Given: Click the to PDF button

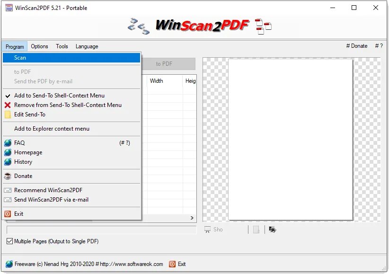Looking at the screenshot, I should point(168,64).
